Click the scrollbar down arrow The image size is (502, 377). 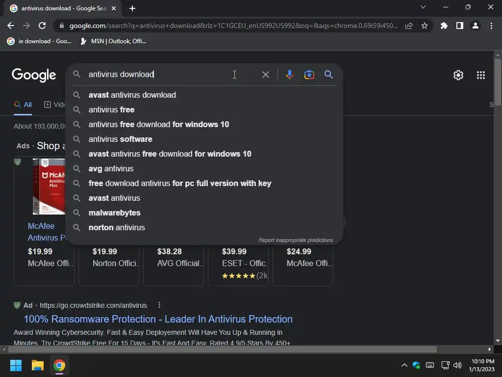[x=498, y=341]
